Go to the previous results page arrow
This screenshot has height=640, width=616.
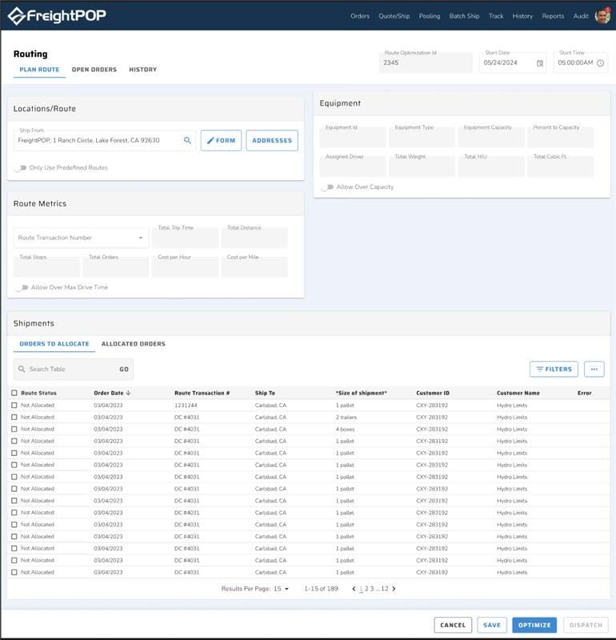[354, 589]
